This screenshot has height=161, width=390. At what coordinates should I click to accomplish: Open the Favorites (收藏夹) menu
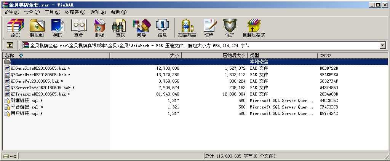[x=75, y=12]
